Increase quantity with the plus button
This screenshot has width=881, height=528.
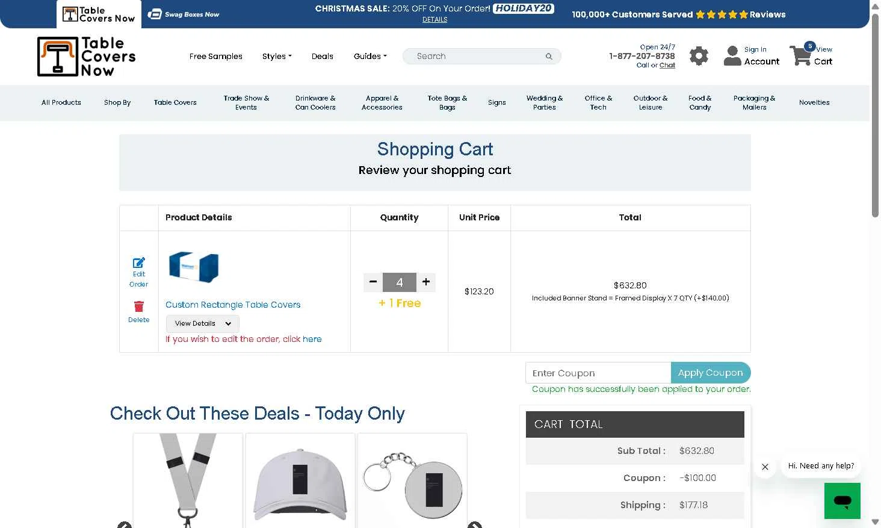426,282
